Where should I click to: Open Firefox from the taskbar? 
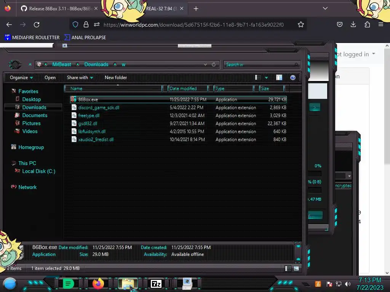click(98, 284)
